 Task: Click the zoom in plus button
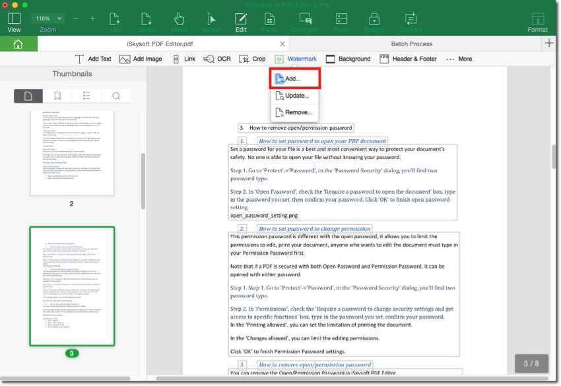pyautogui.click(x=92, y=18)
